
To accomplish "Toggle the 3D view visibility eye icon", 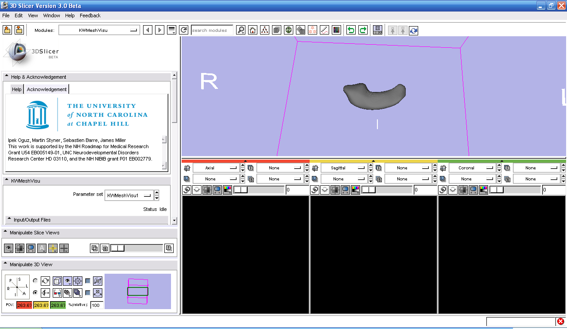I will [x=67, y=281].
